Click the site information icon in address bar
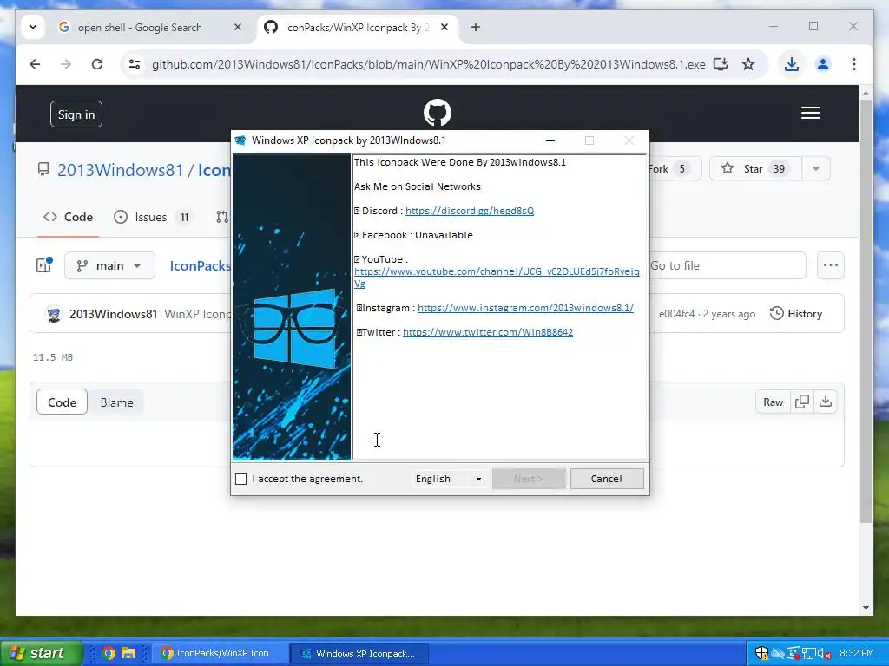Viewport: 889px width, 666px height. tap(135, 64)
